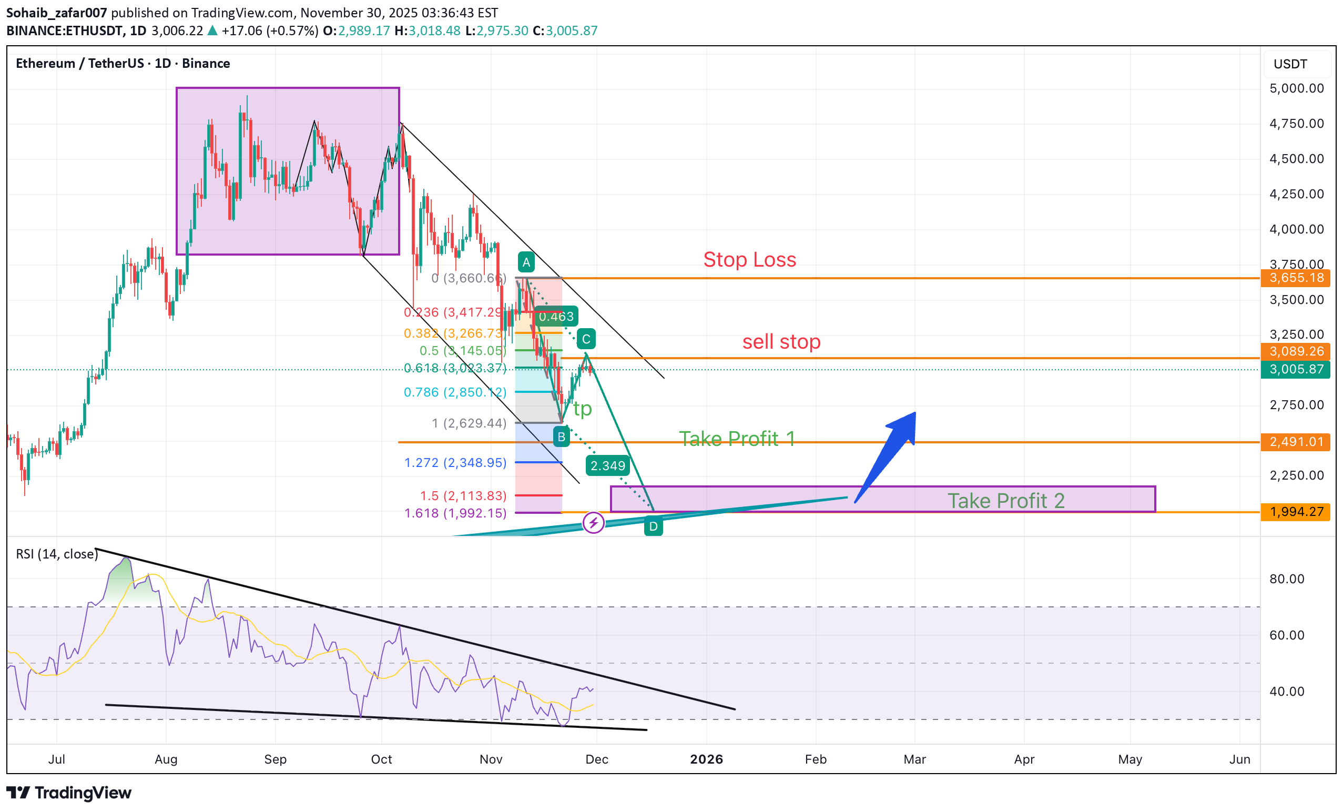Select the green pattern point A marker
The width and height of the screenshot is (1343, 812).
point(526,262)
